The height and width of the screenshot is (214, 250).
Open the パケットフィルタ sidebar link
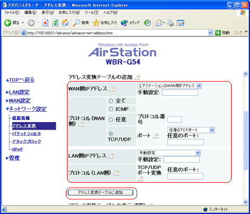(x=26, y=133)
